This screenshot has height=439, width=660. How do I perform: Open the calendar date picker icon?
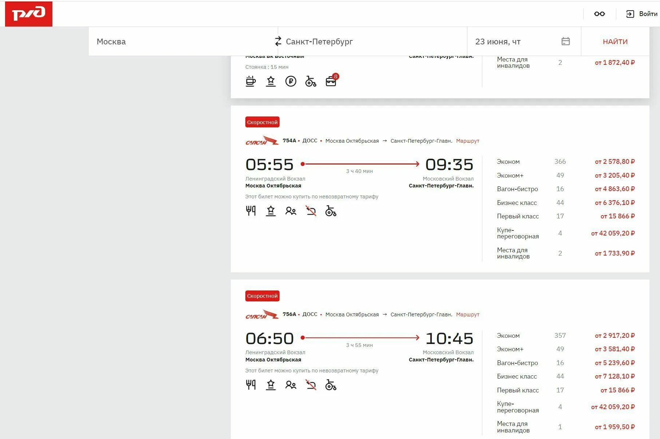[565, 41]
